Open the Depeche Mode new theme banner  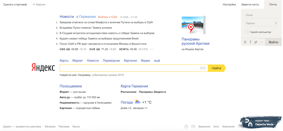pyautogui.click(x=260, y=123)
